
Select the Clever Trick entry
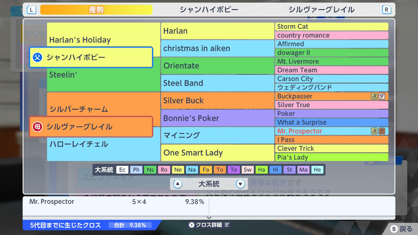coord(332,149)
